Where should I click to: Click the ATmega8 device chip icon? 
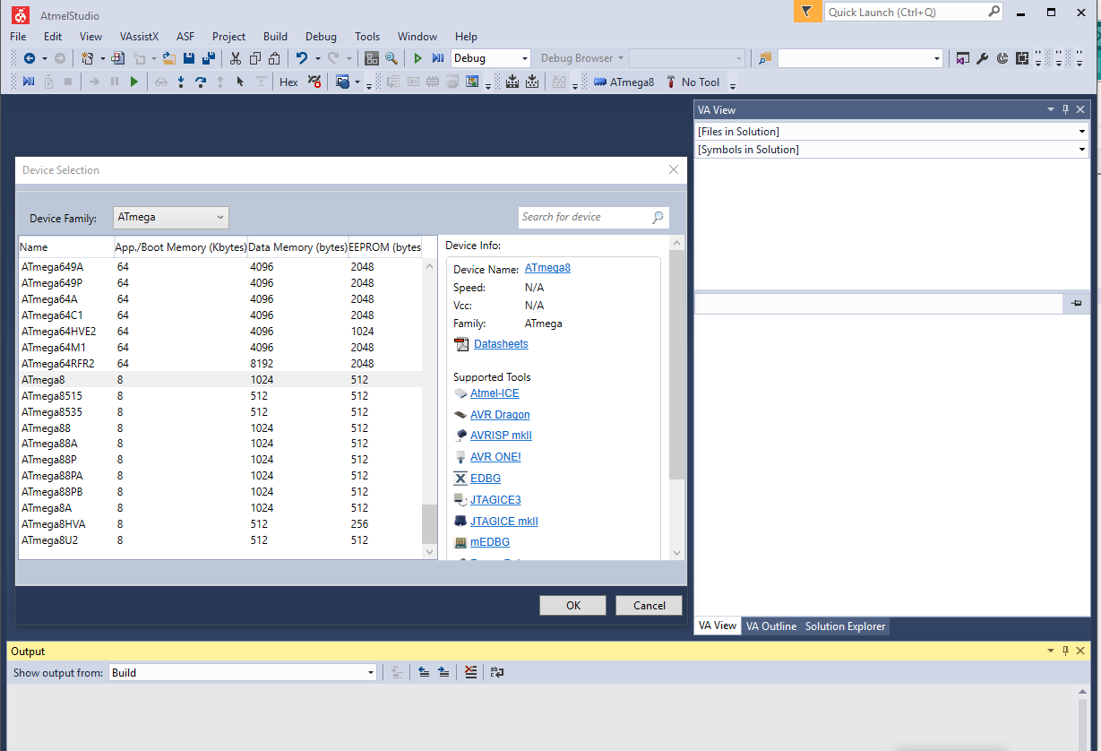pyautogui.click(x=601, y=82)
